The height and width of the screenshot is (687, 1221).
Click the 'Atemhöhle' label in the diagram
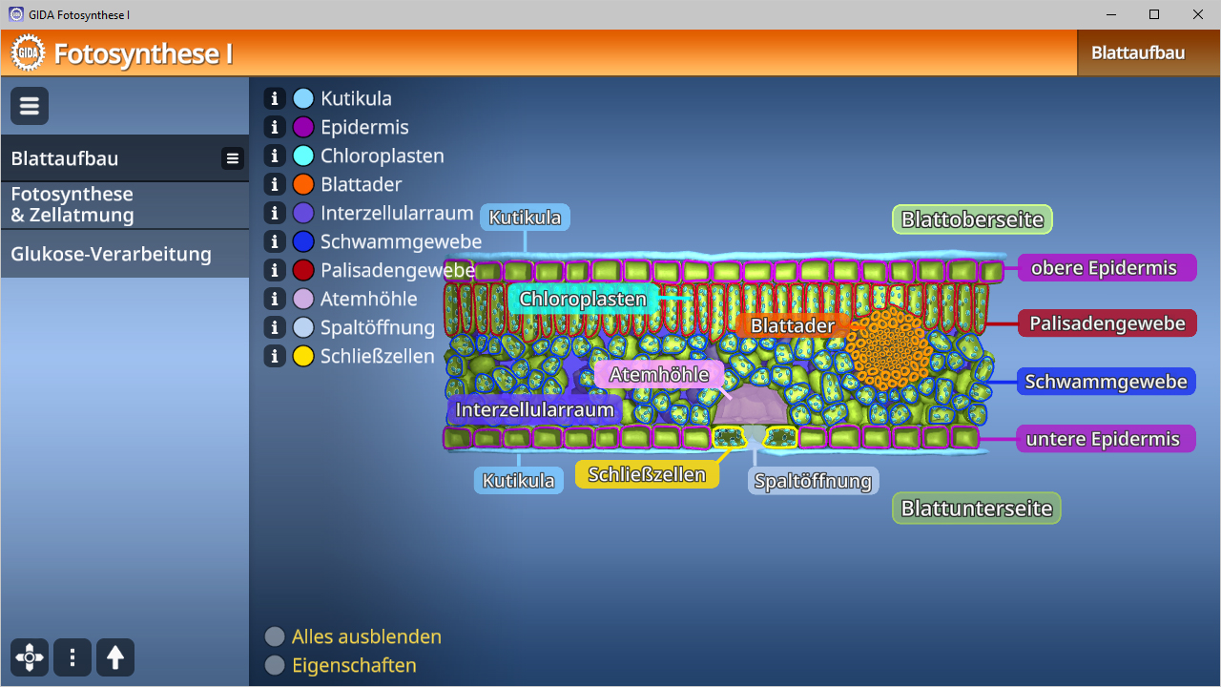pos(659,374)
